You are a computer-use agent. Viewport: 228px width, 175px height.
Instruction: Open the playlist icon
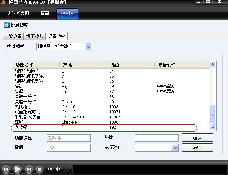click(x=50, y=169)
